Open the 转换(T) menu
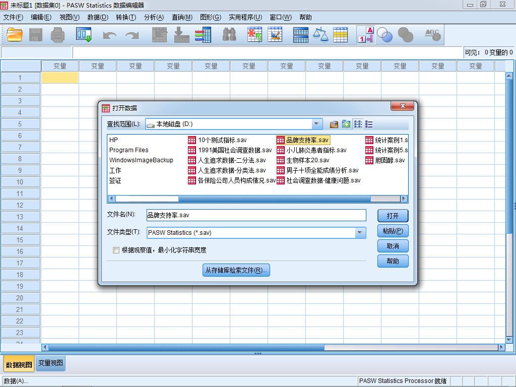 coord(126,17)
